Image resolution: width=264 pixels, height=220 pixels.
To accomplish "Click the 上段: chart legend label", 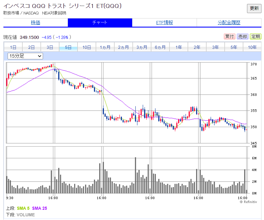I will tap(10, 208).
